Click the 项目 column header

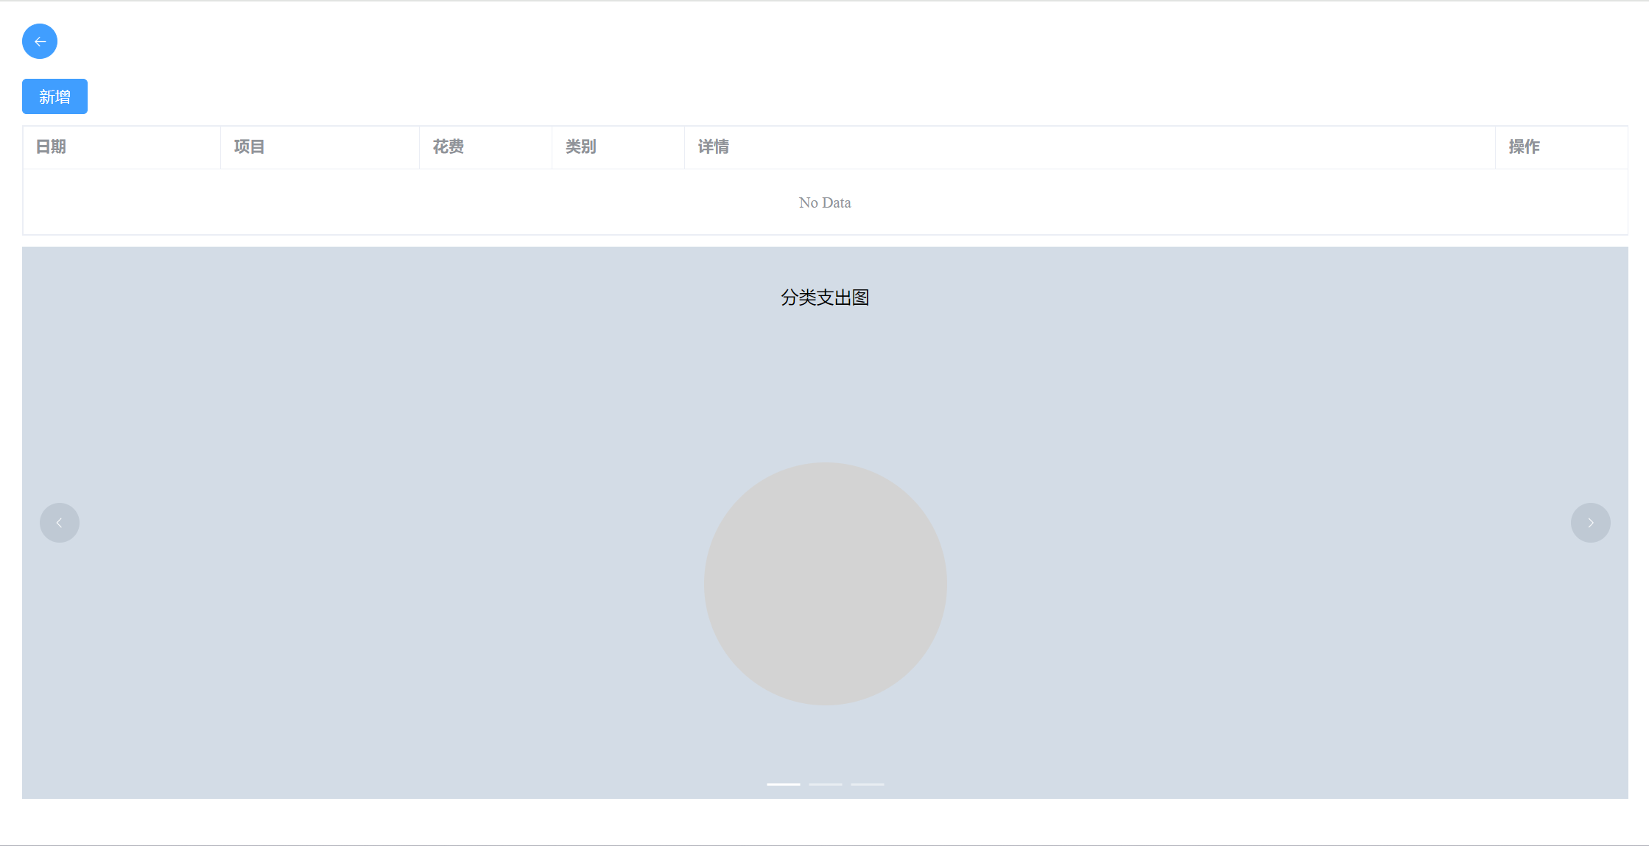point(320,147)
